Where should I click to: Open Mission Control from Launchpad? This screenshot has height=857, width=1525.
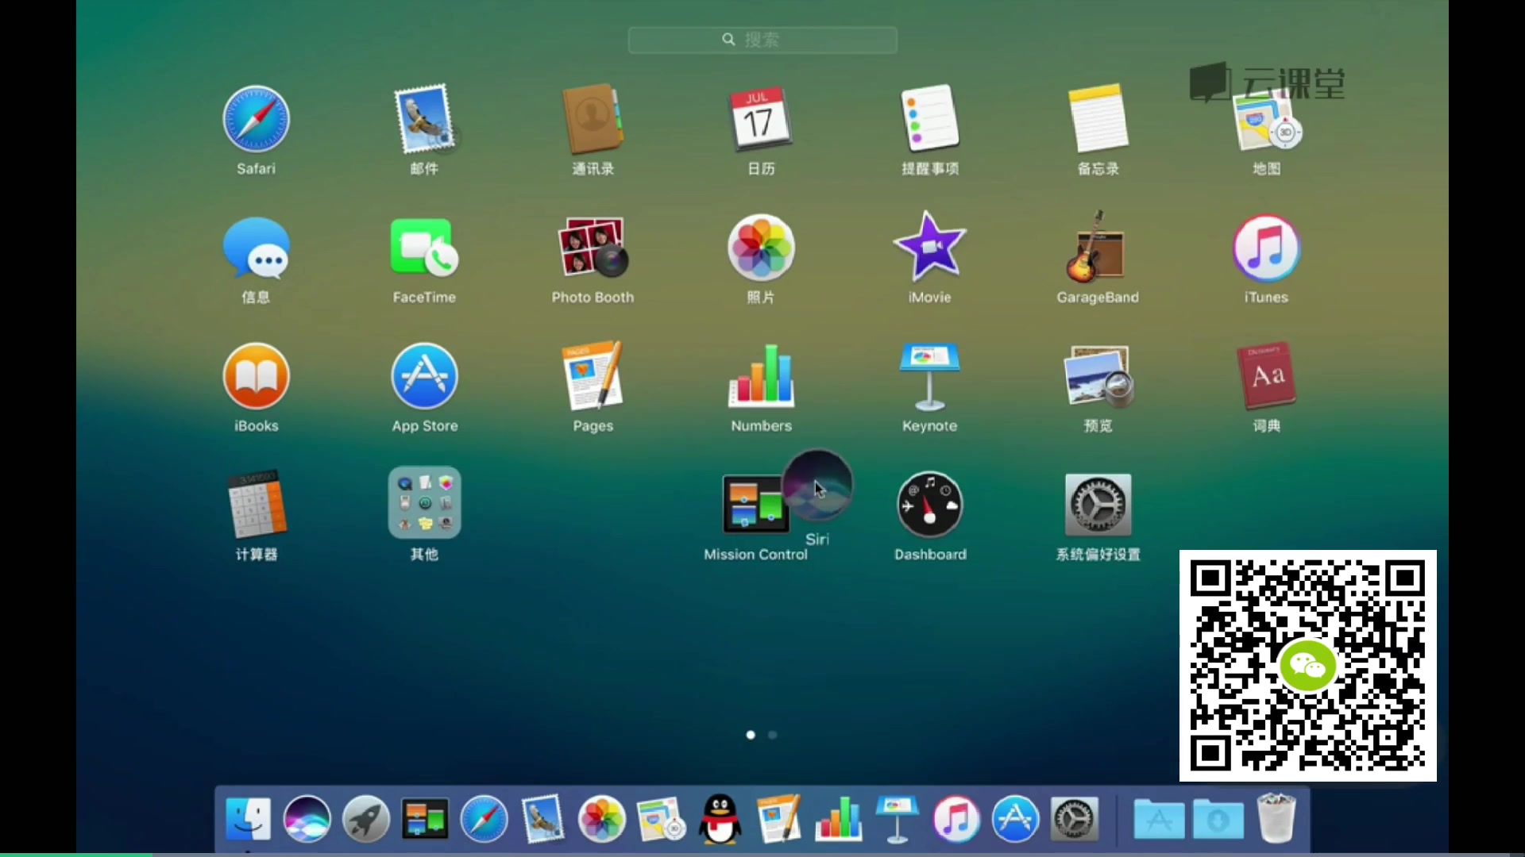tap(751, 505)
